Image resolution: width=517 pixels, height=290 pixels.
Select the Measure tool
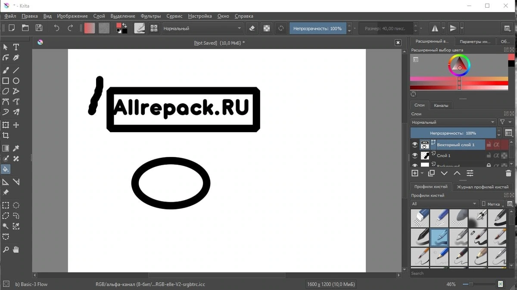coord(16,182)
